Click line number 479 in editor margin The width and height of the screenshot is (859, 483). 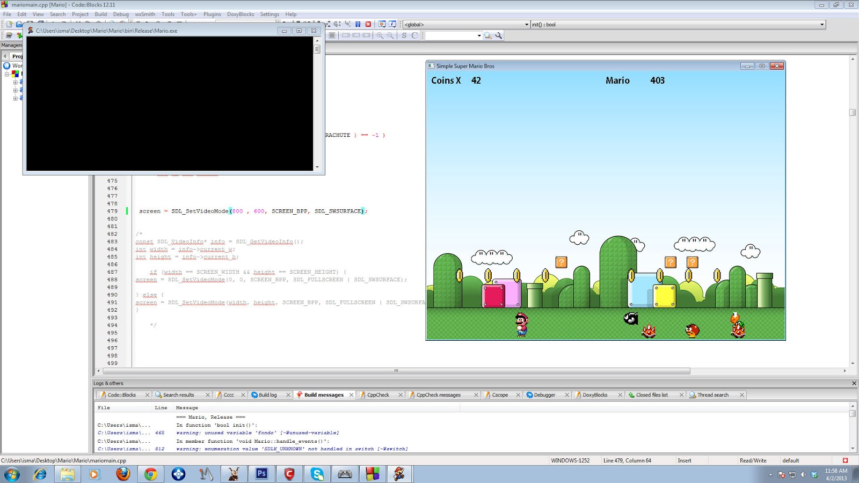[112, 211]
